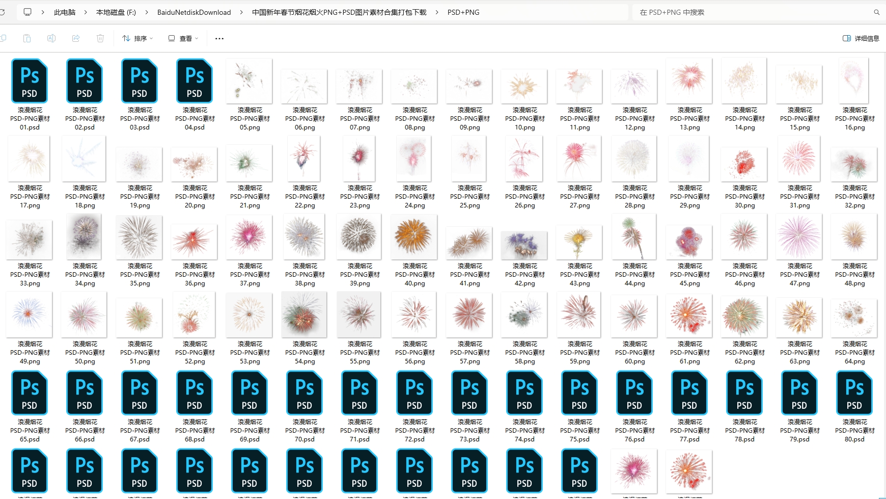Navigate to BaiduNetdiskDownload in the breadcrumb
Image resolution: width=886 pixels, height=499 pixels.
tap(194, 12)
